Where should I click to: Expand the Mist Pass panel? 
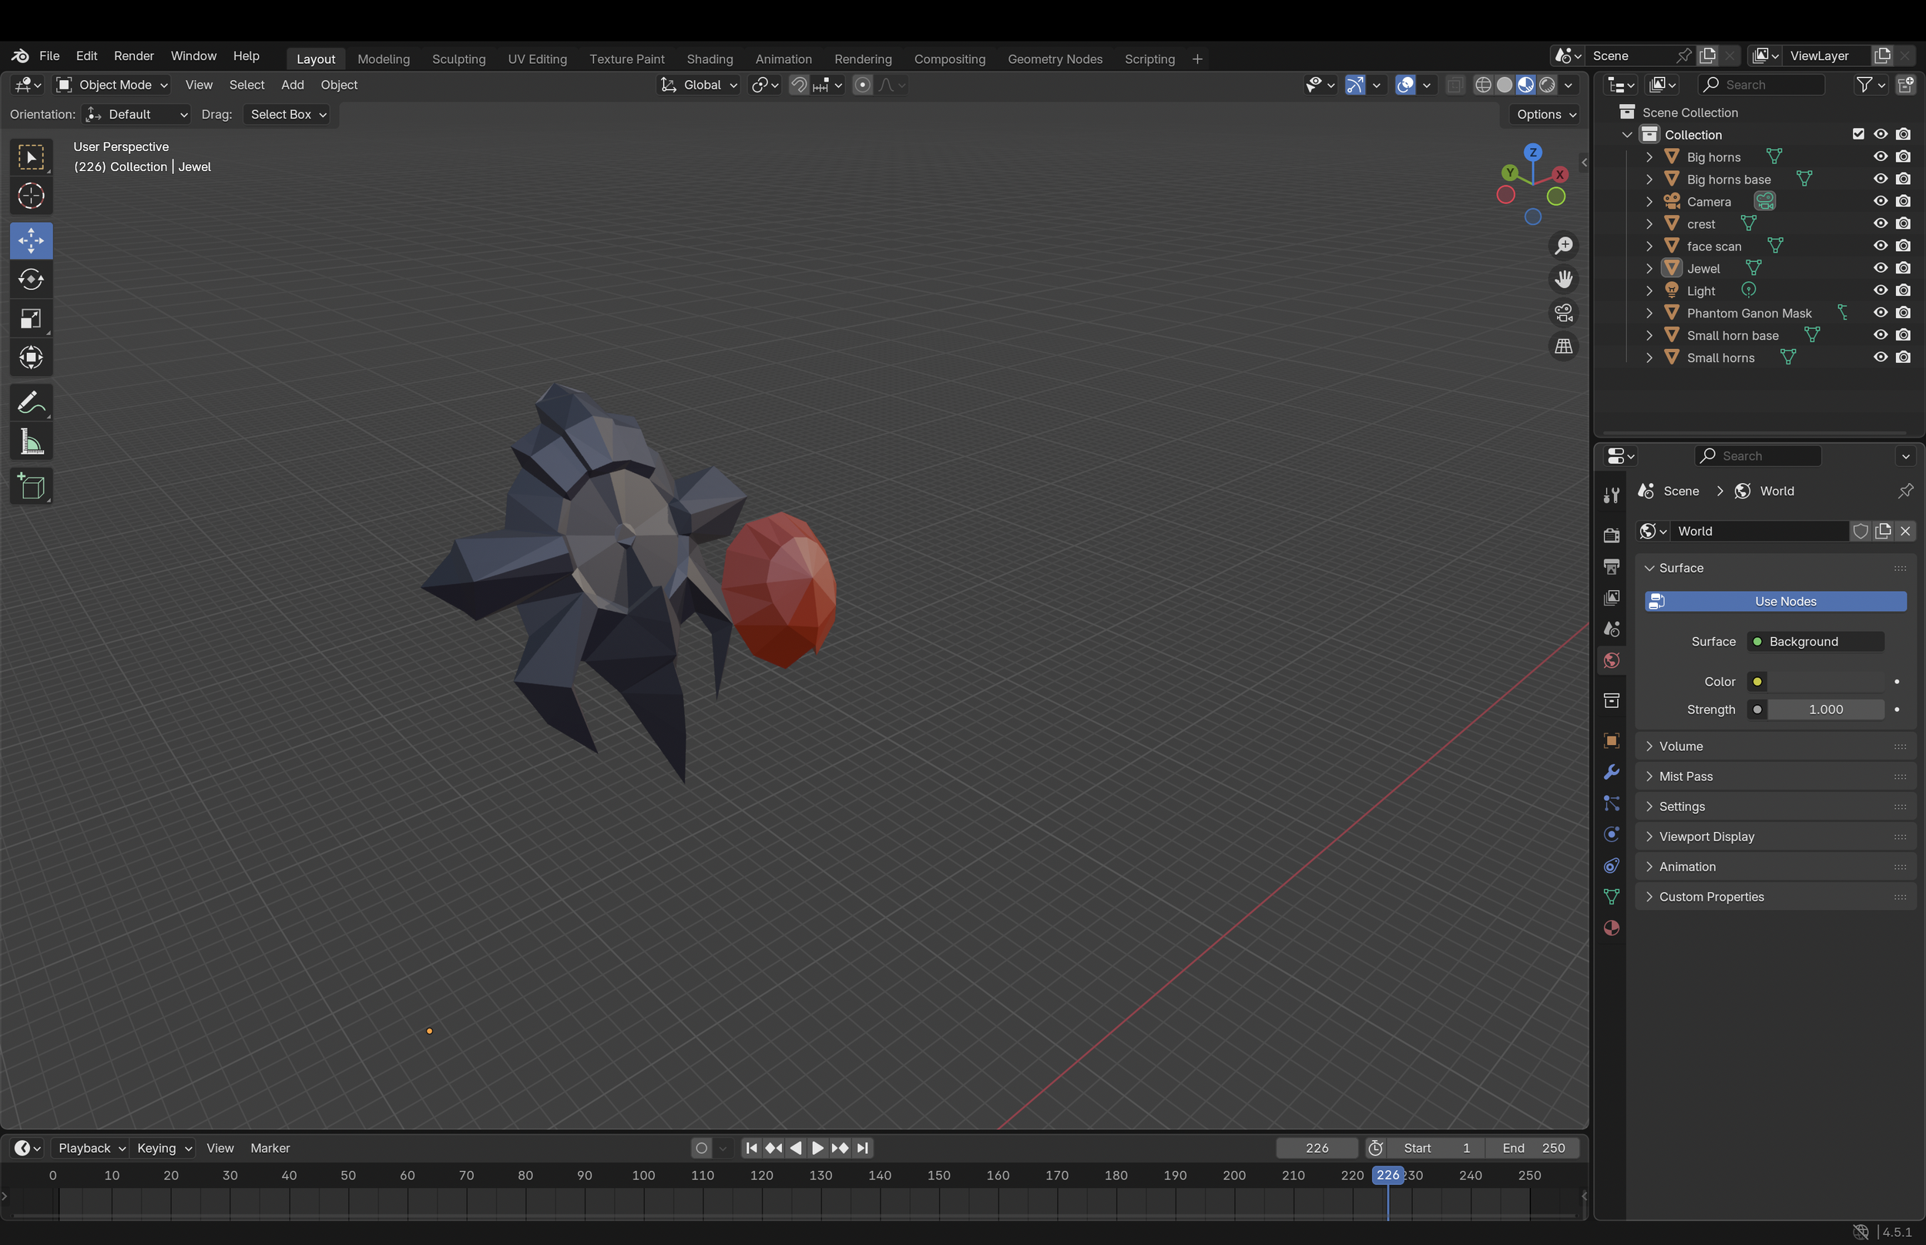pyautogui.click(x=1776, y=776)
